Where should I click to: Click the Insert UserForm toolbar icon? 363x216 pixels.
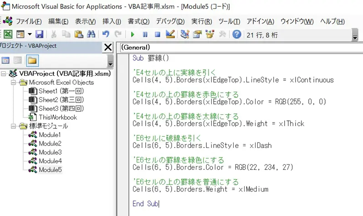[x=20, y=34]
